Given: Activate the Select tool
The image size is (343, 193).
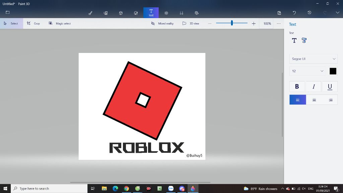Looking at the screenshot, I should point(11,23).
